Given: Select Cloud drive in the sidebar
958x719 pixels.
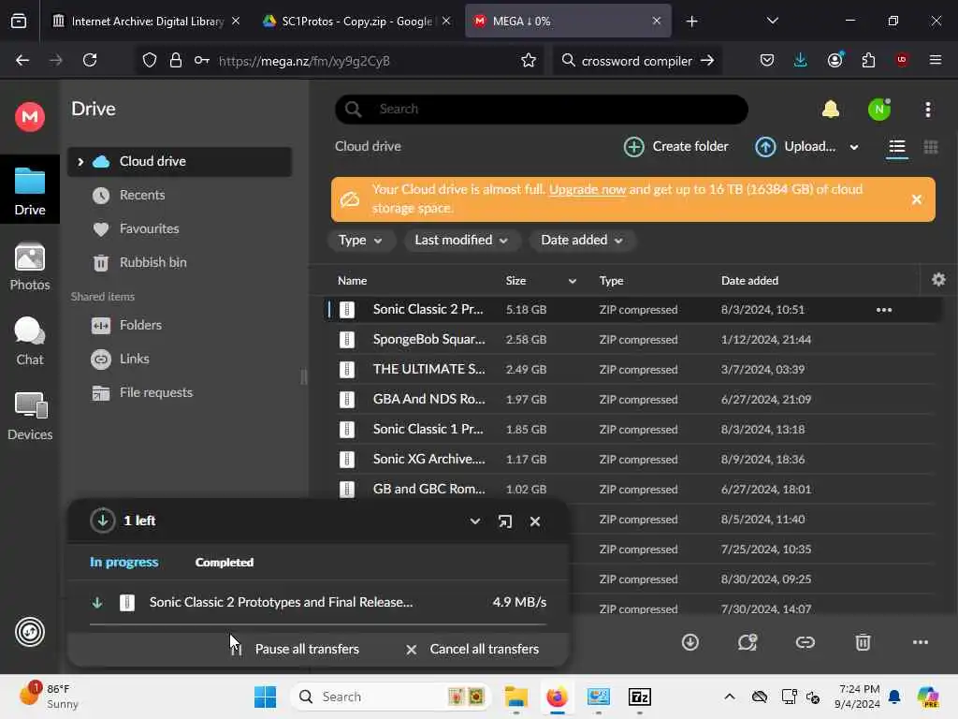Looking at the screenshot, I should point(179,161).
